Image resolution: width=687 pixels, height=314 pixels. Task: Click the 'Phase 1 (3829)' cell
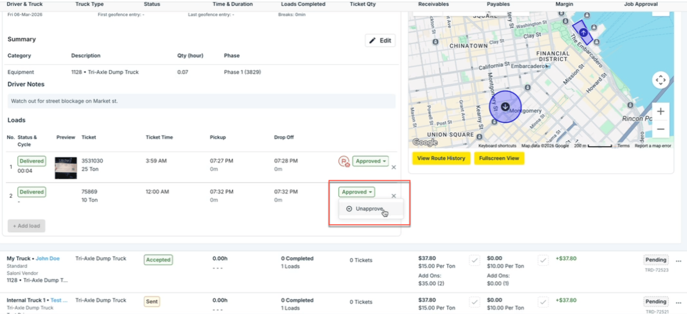click(x=242, y=72)
